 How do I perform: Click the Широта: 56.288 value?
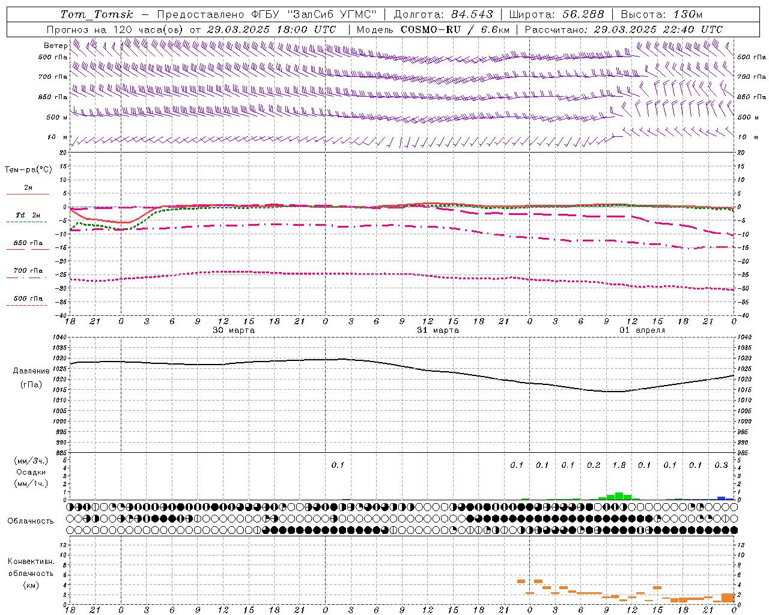(x=557, y=14)
